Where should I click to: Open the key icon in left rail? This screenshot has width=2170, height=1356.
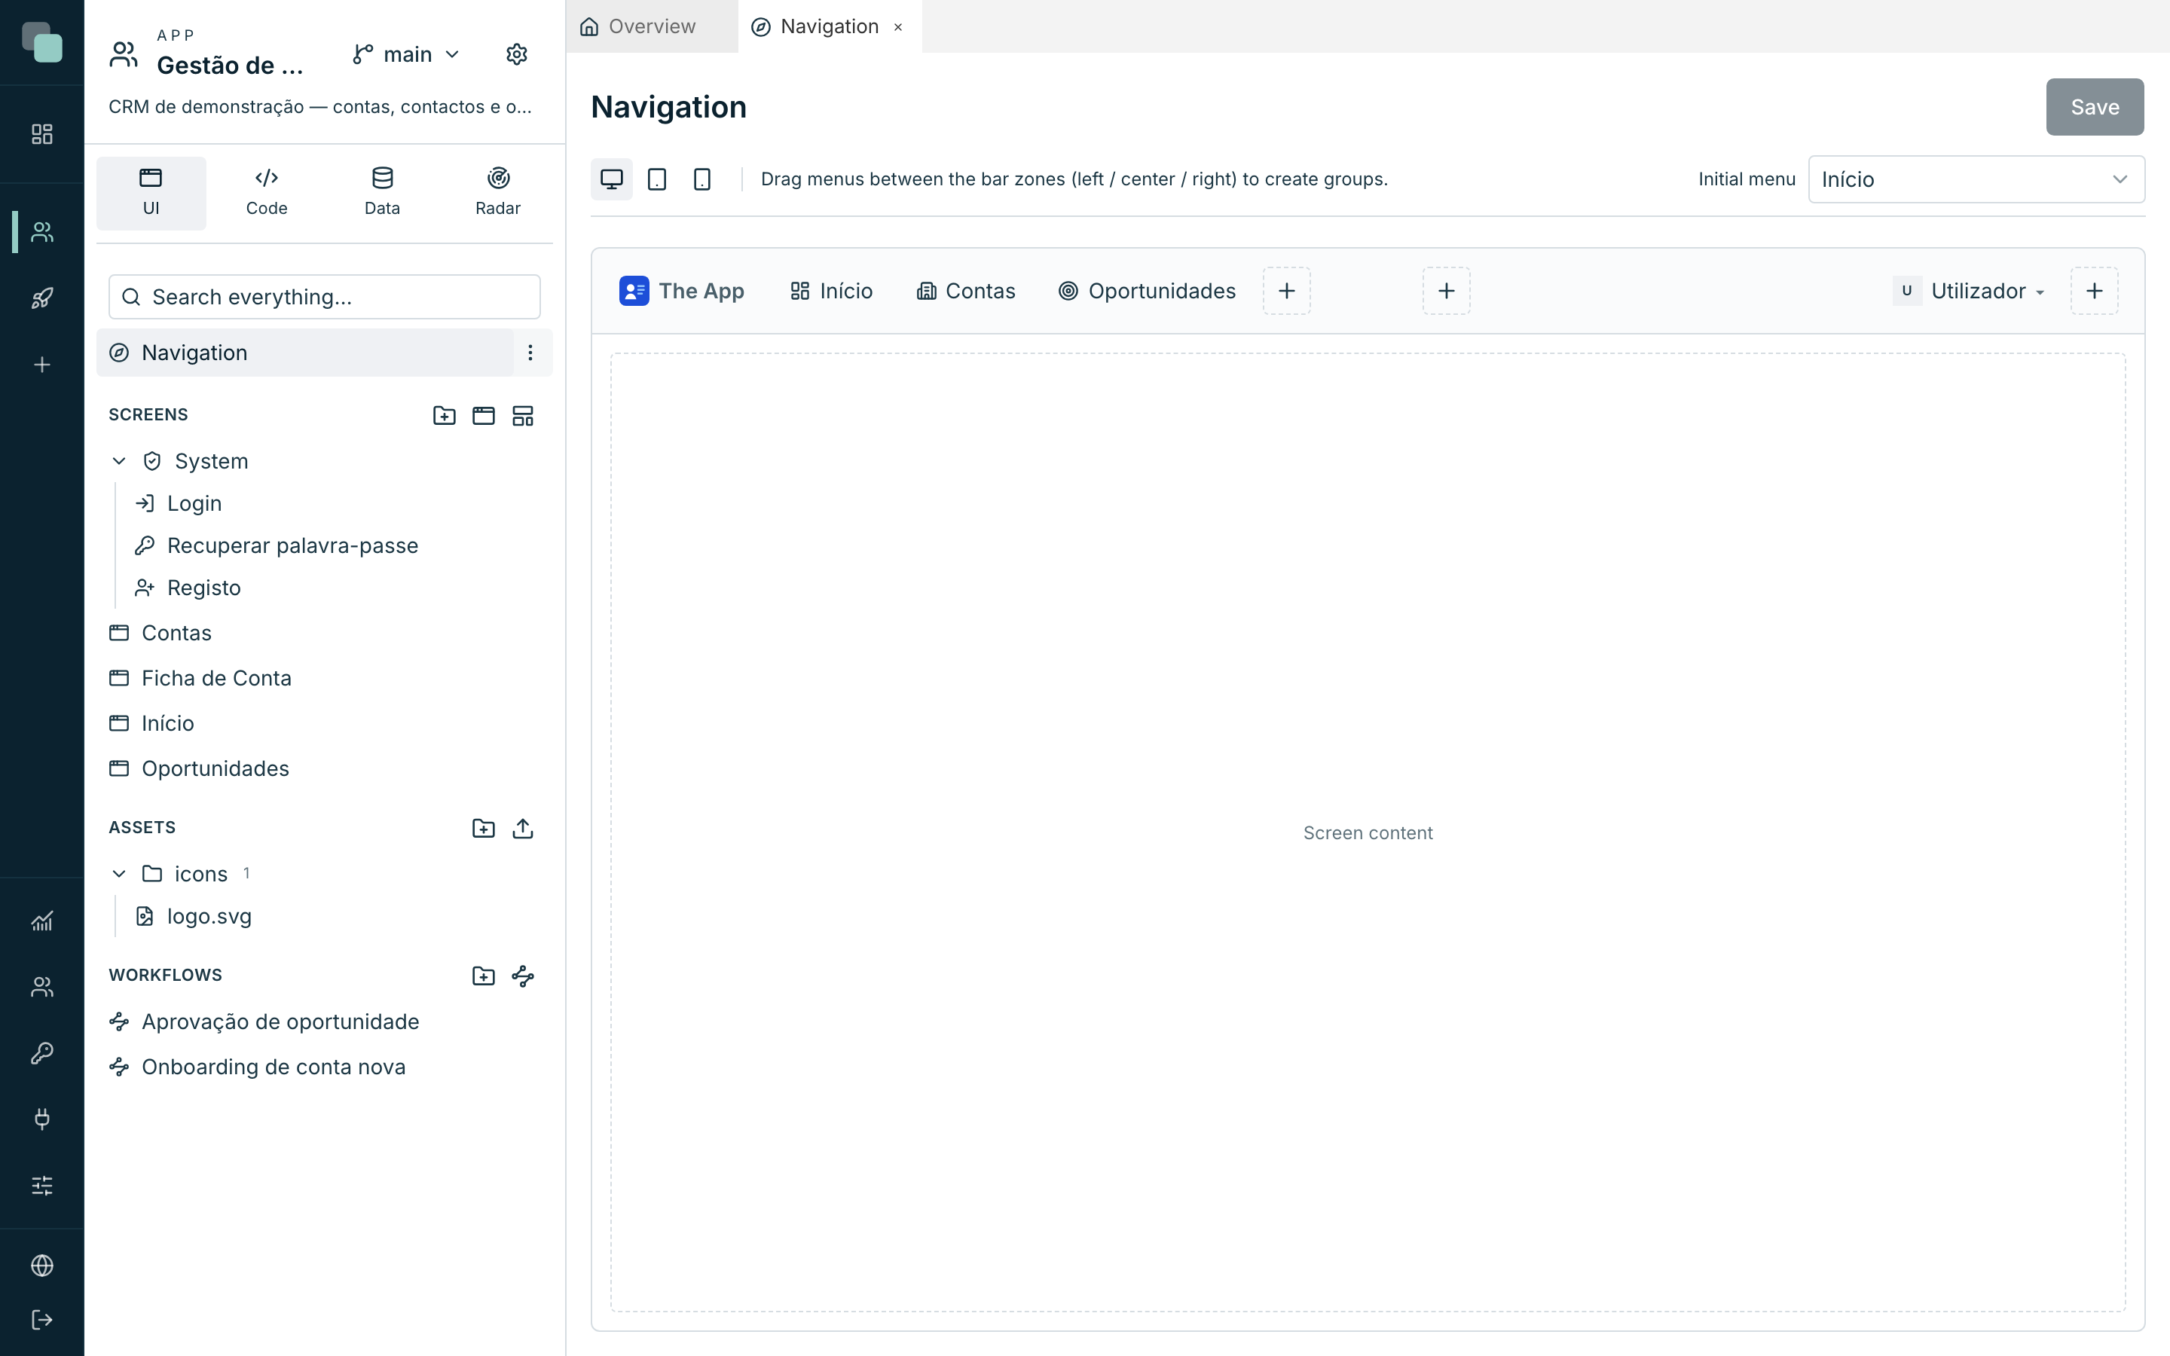(42, 1053)
